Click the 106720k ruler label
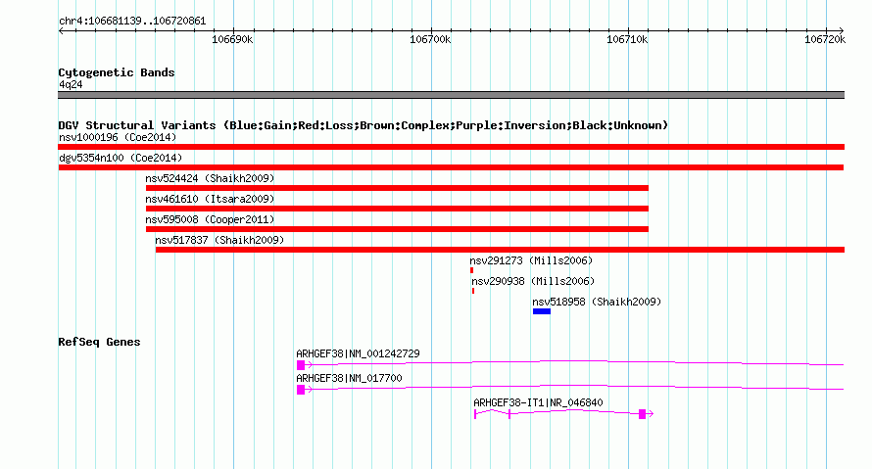This screenshot has width=872, height=469. click(x=825, y=39)
